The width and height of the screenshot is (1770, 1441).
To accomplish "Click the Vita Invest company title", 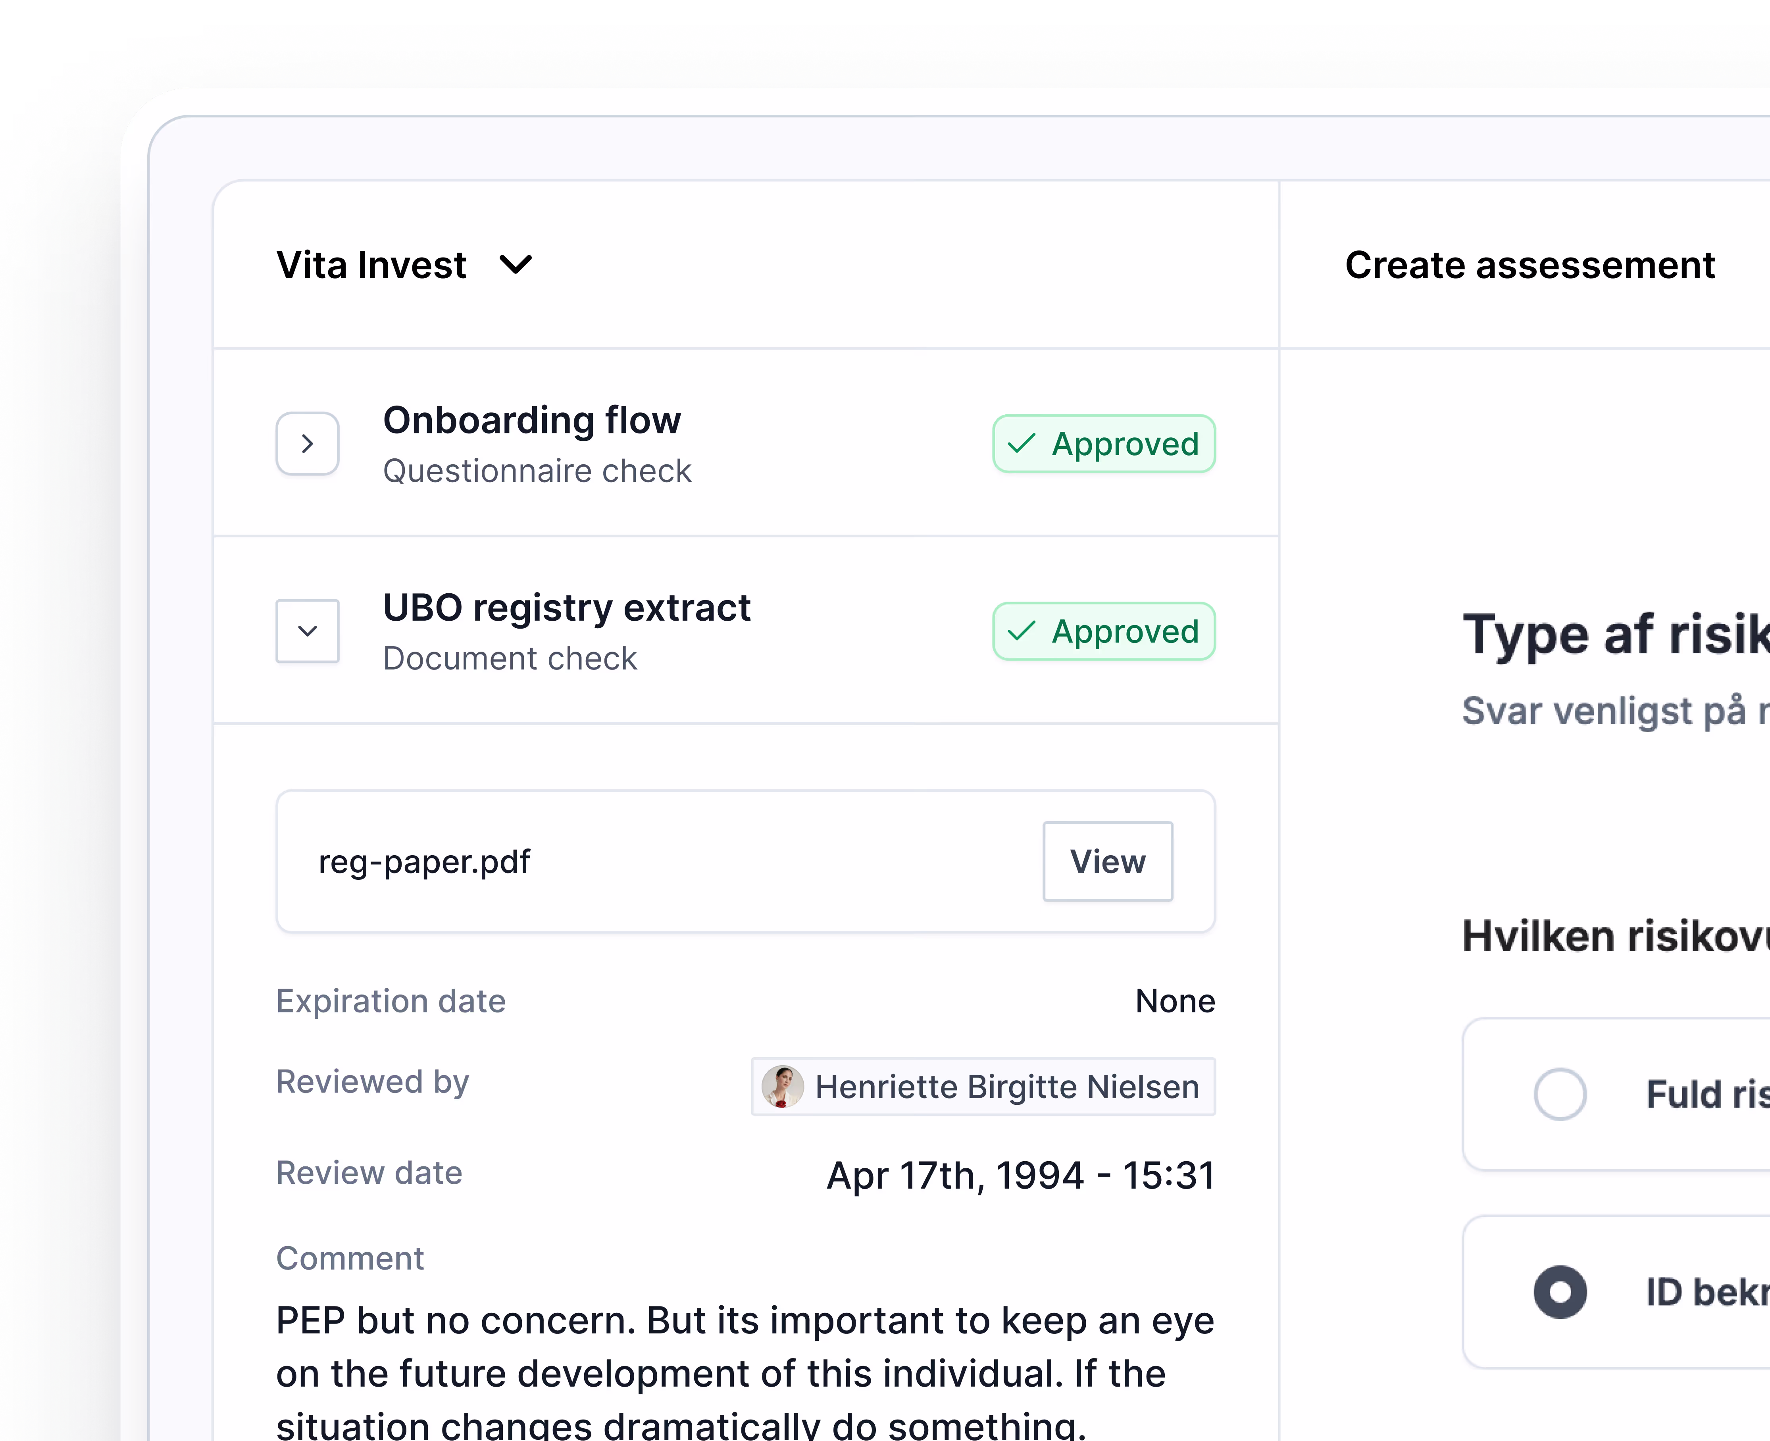I will (371, 265).
